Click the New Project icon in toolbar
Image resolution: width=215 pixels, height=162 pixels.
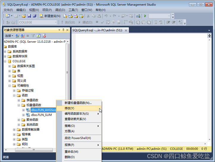point(8,16)
